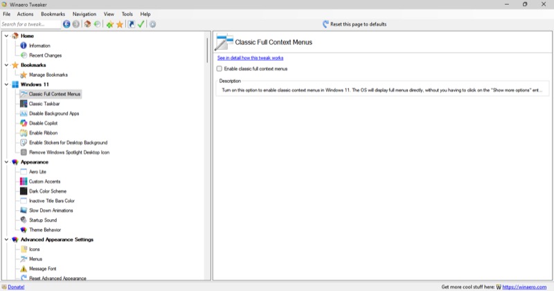Collapse the Bookmarks tree node
Screen dimensions: 554x291
(6, 65)
